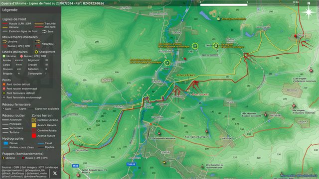Click the Avance Russie red swatch
Screen dimensions: 319x179
[x=34, y=136]
